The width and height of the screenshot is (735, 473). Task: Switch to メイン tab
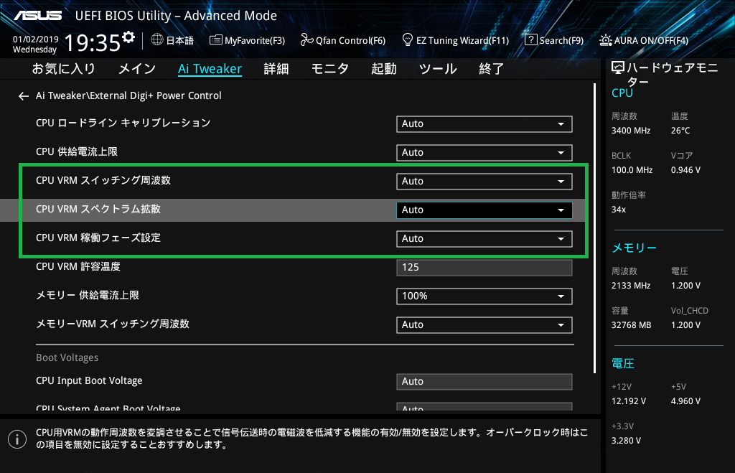tap(137, 69)
